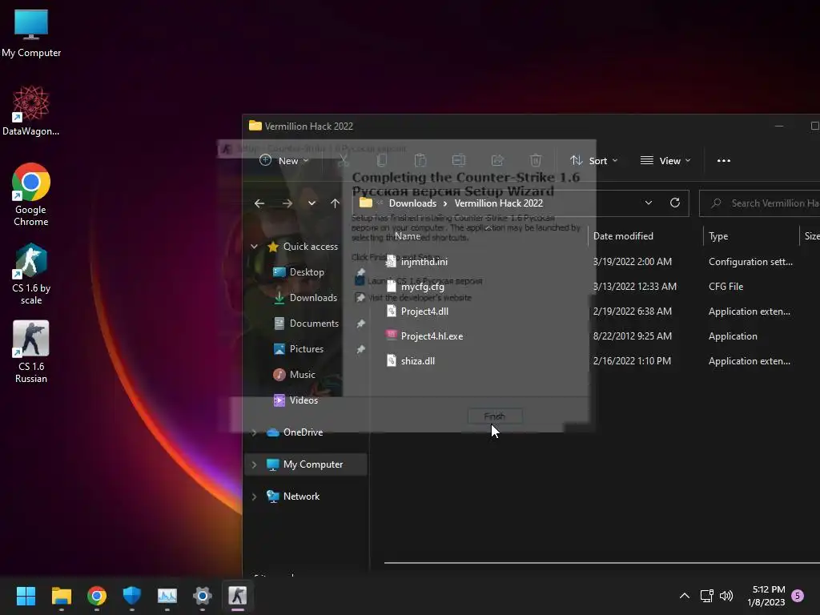The width and height of the screenshot is (820, 615).
Task: Open Windows Start menu
Action: (26, 596)
